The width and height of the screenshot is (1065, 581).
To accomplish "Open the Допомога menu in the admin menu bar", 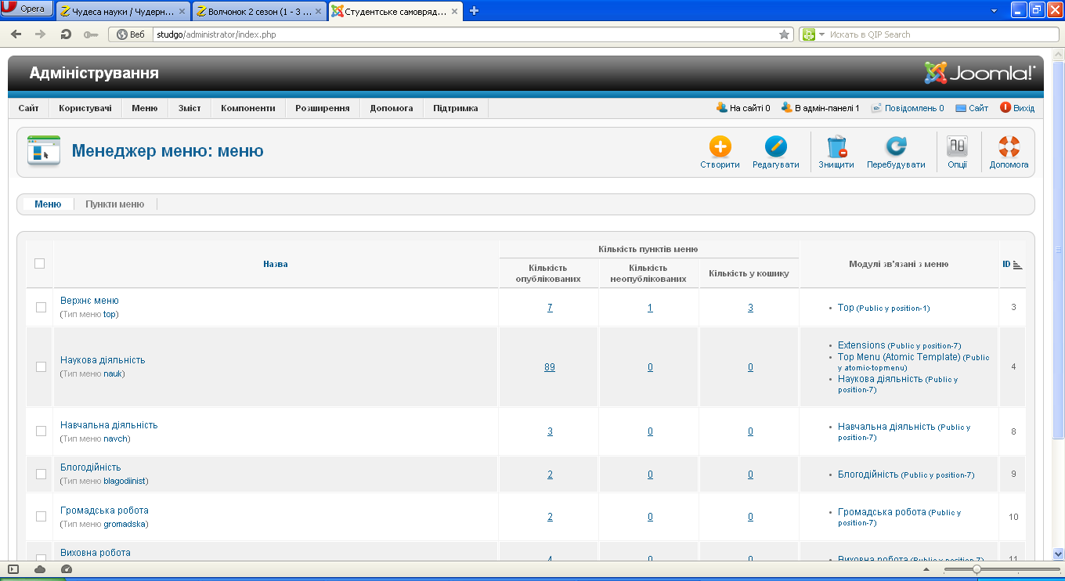I will click(x=392, y=108).
